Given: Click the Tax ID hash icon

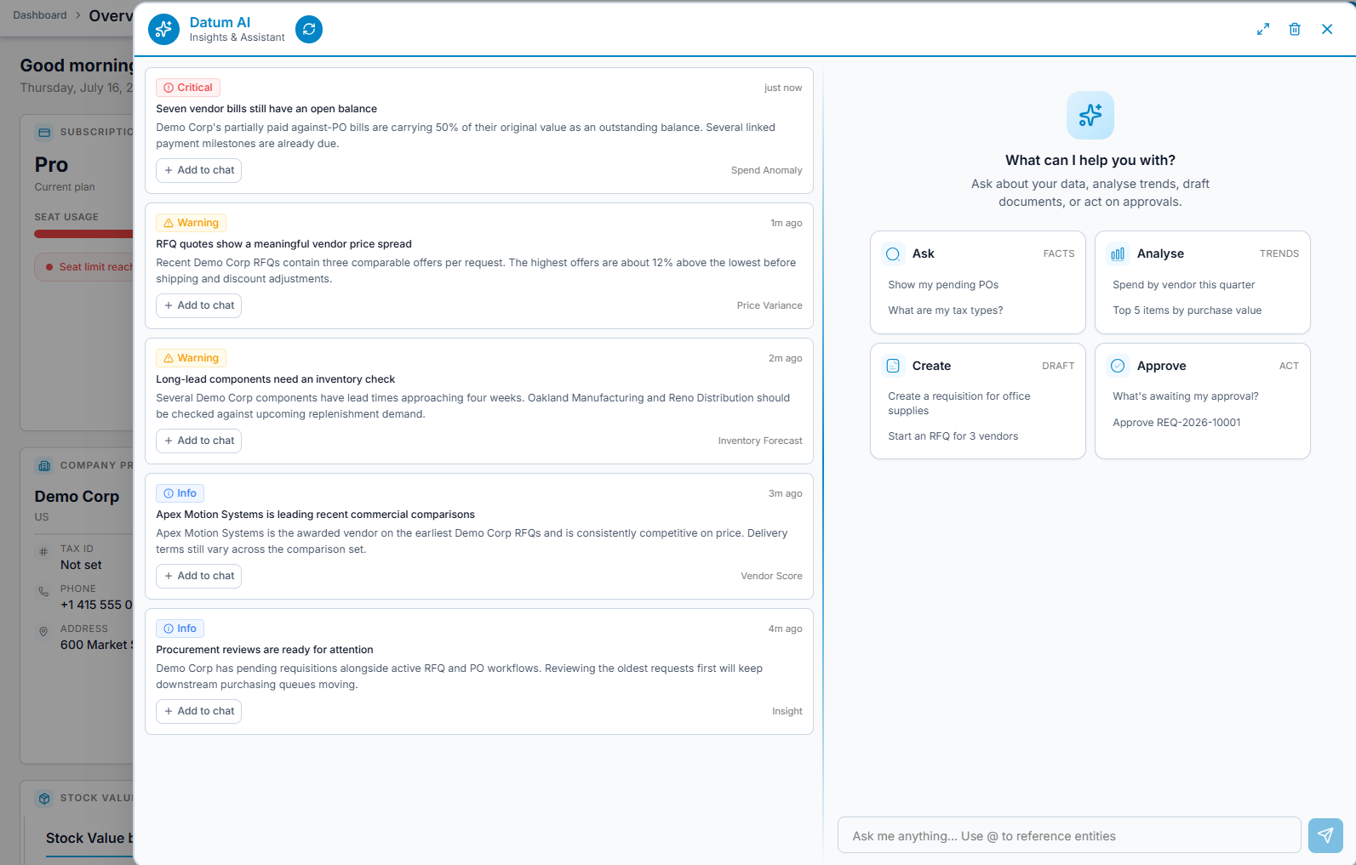Looking at the screenshot, I should coord(43,551).
